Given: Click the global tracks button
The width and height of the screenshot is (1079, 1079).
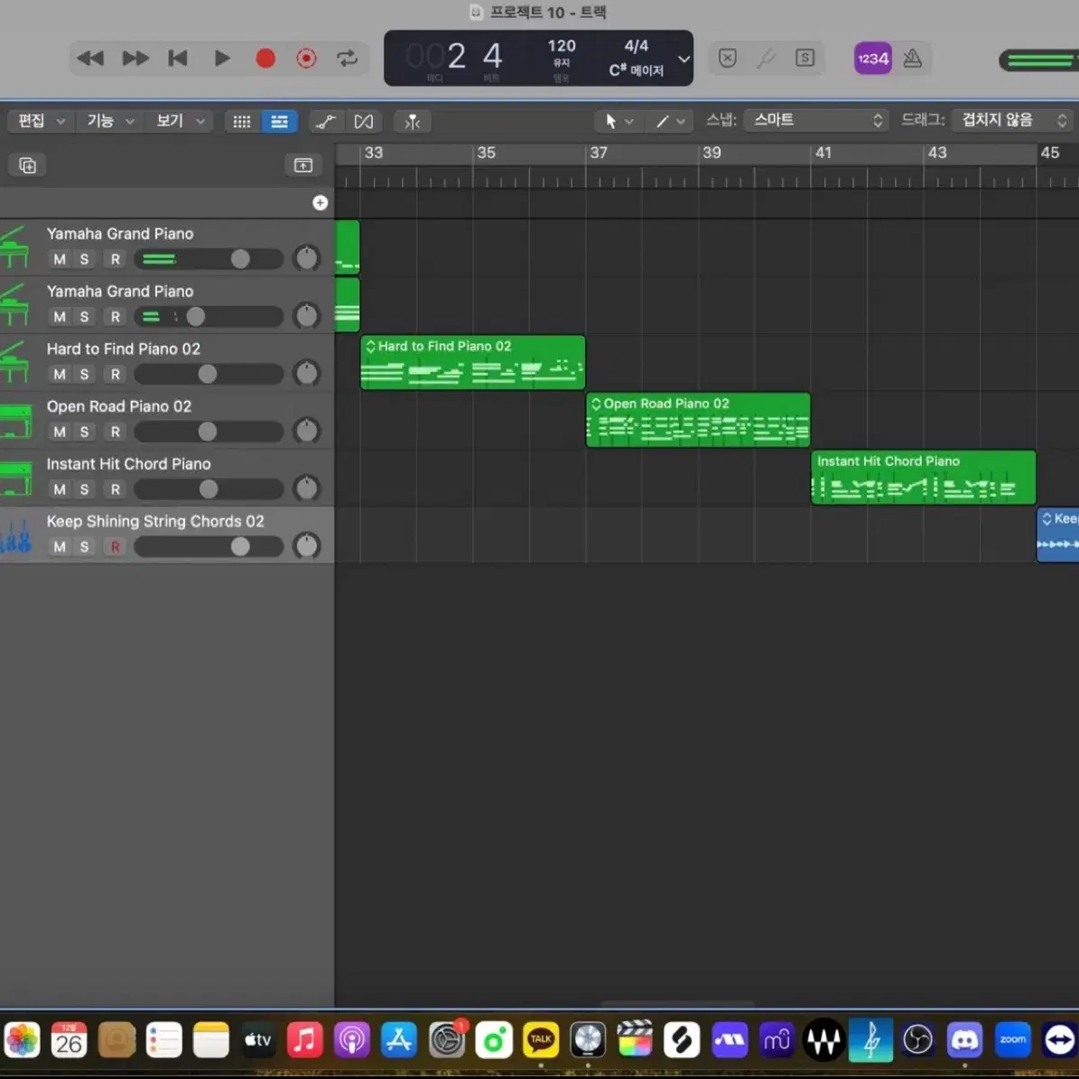Looking at the screenshot, I should tap(302, 165).
